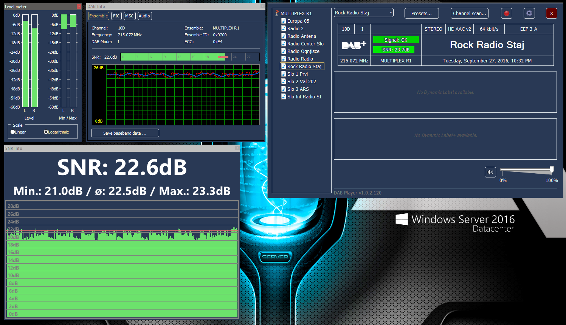This screenshot has height=325, width=566.
Task: Select Radio Ognjisce station
Action: (303, 51)
